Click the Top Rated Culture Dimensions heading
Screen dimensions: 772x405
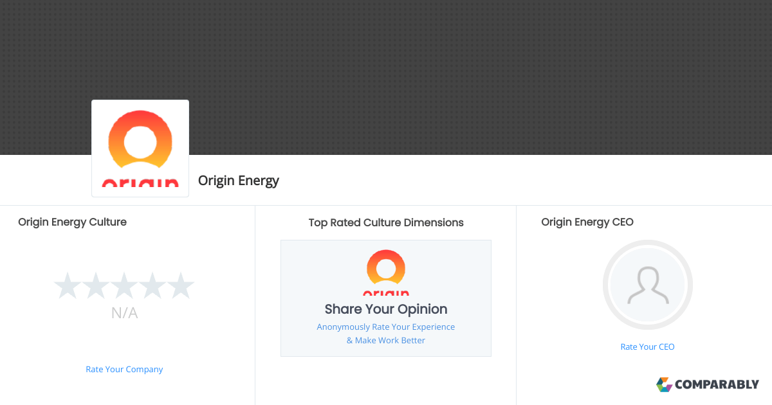tap(386, 222)
